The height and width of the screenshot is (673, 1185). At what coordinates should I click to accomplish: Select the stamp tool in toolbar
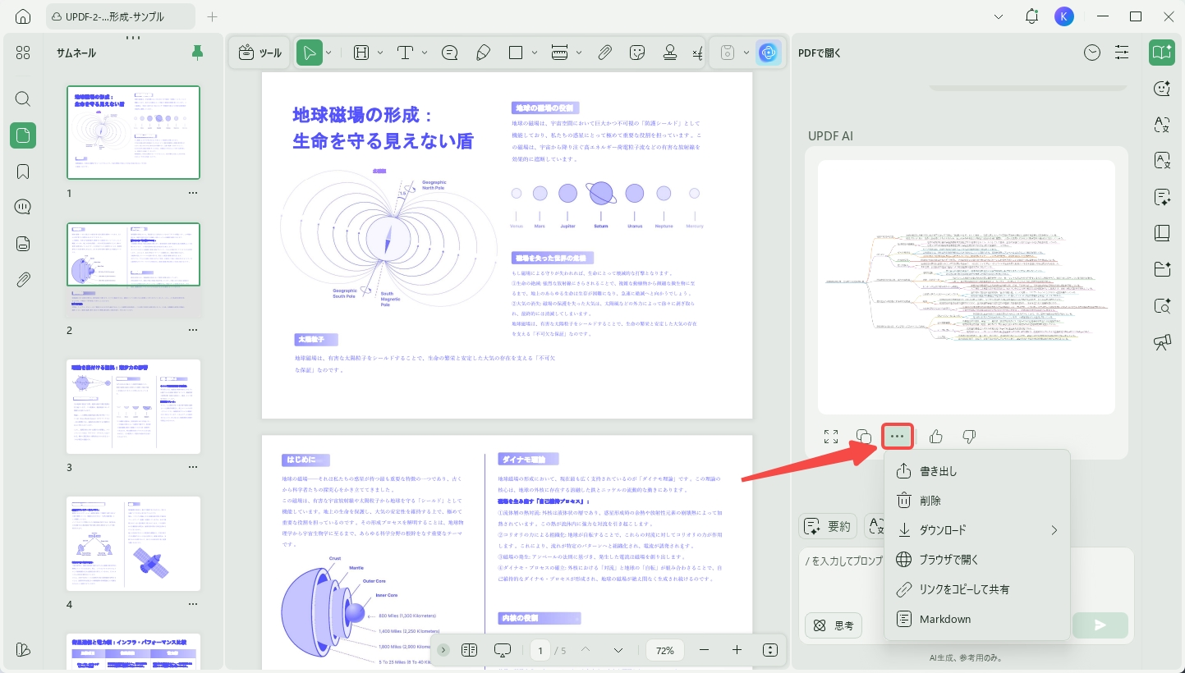pos(670,53)
